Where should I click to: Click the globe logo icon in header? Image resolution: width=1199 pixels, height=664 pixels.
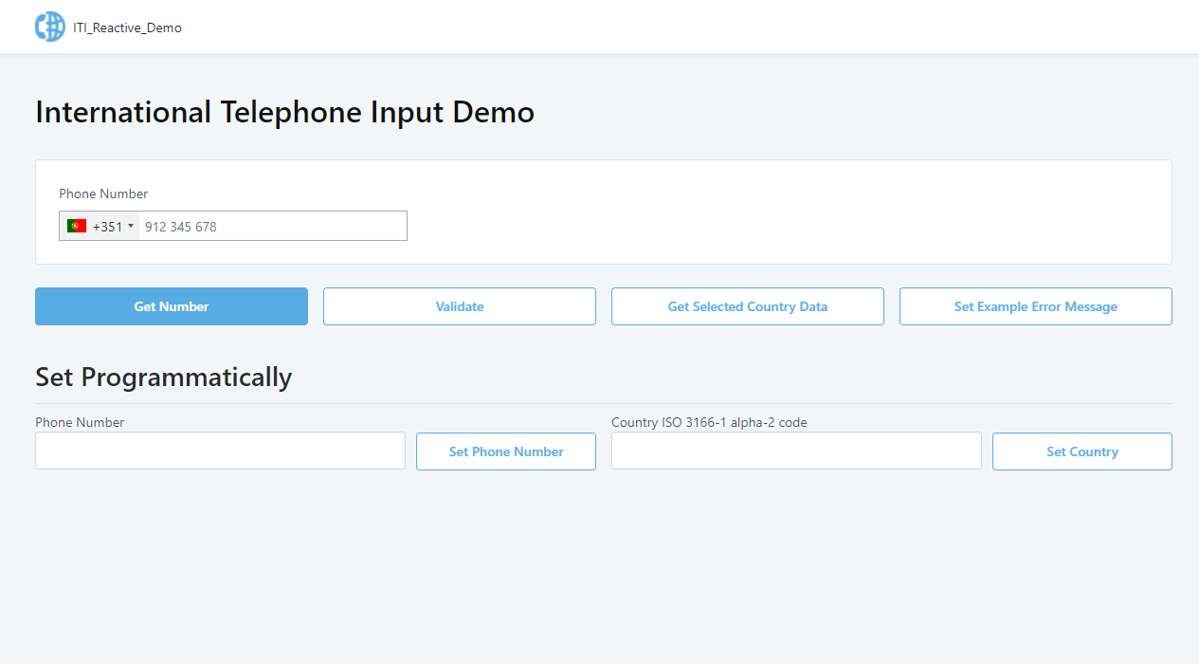(50, 27)
